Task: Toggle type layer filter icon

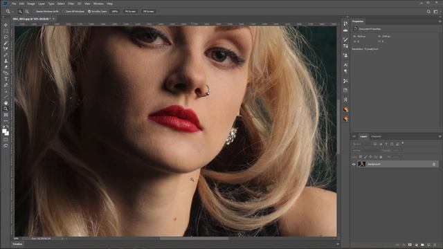Action: coord(386,144)
